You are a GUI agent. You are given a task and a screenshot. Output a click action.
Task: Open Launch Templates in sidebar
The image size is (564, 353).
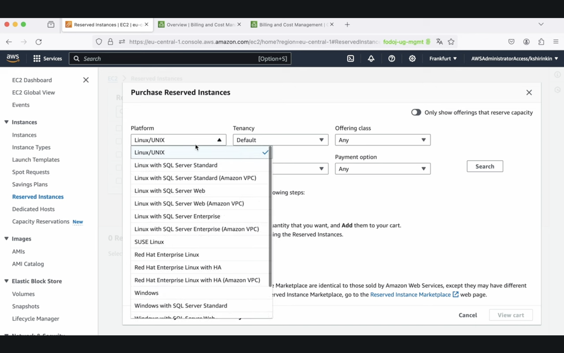(x=36, y=160)
